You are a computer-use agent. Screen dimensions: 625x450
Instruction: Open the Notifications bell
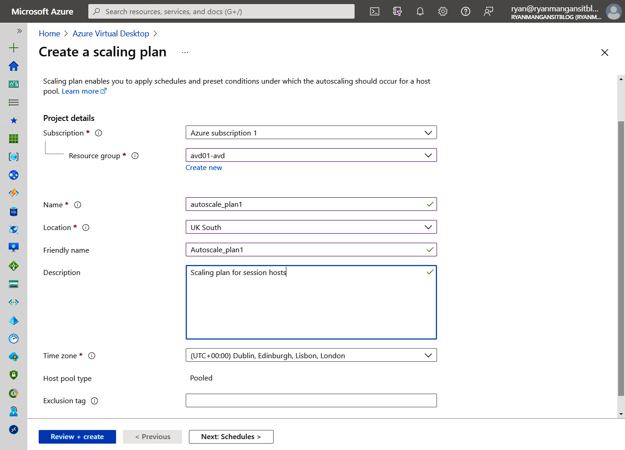420,11
